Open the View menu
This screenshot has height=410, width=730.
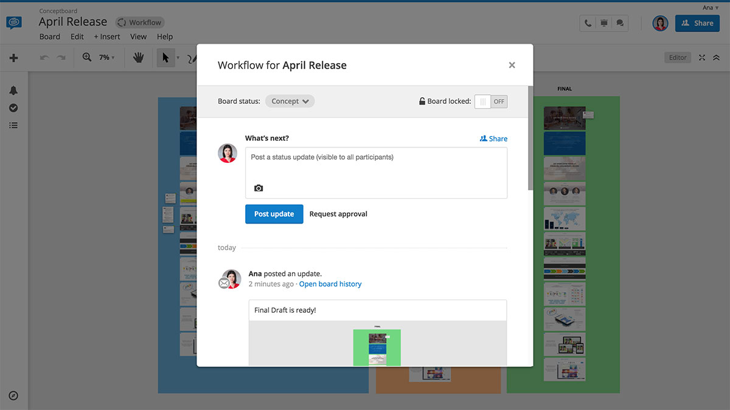point(138,36)
